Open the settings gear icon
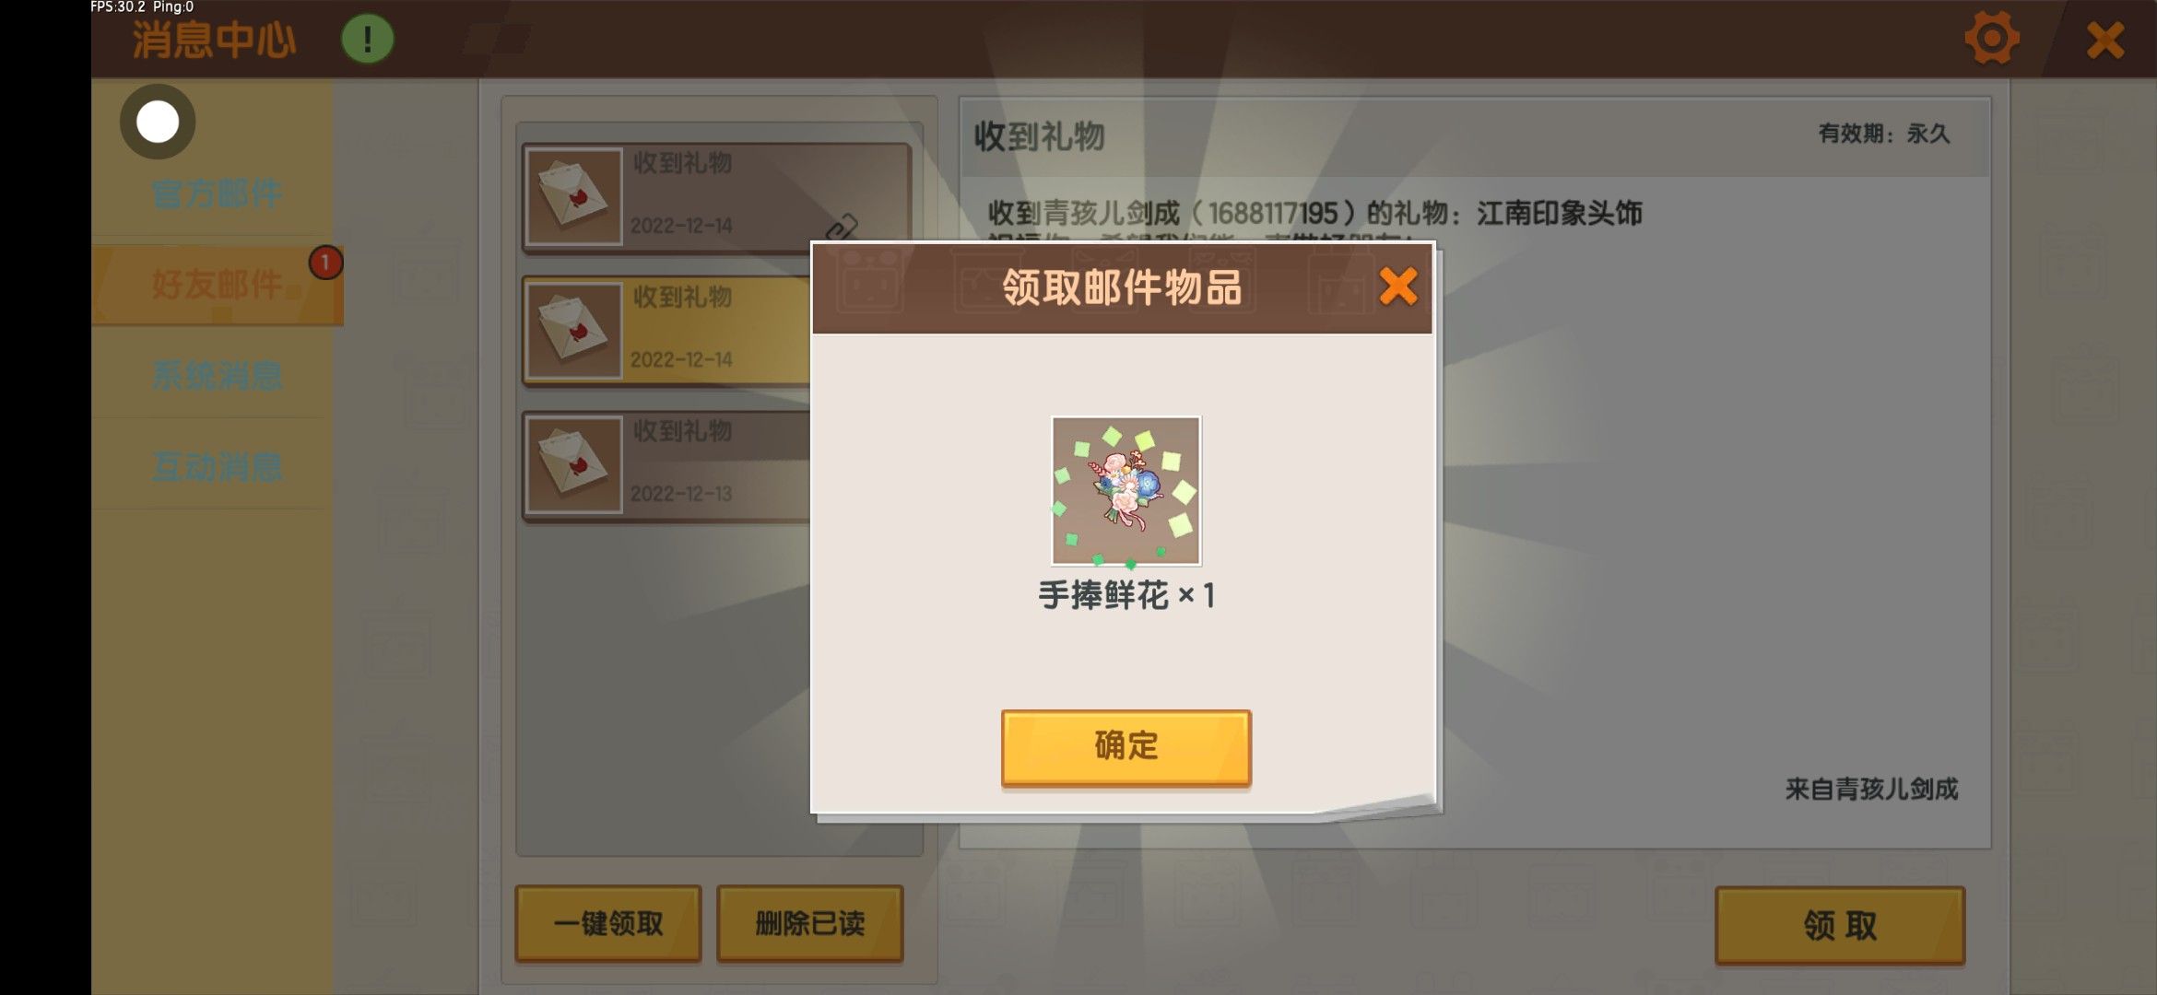Image resolution: width=2157 pixels, height=995 pixels. point(1991,39)
